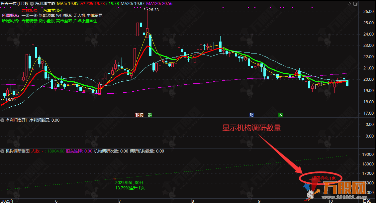
Task: Click the 换电概念 concept tag
Action: [64, 15]
